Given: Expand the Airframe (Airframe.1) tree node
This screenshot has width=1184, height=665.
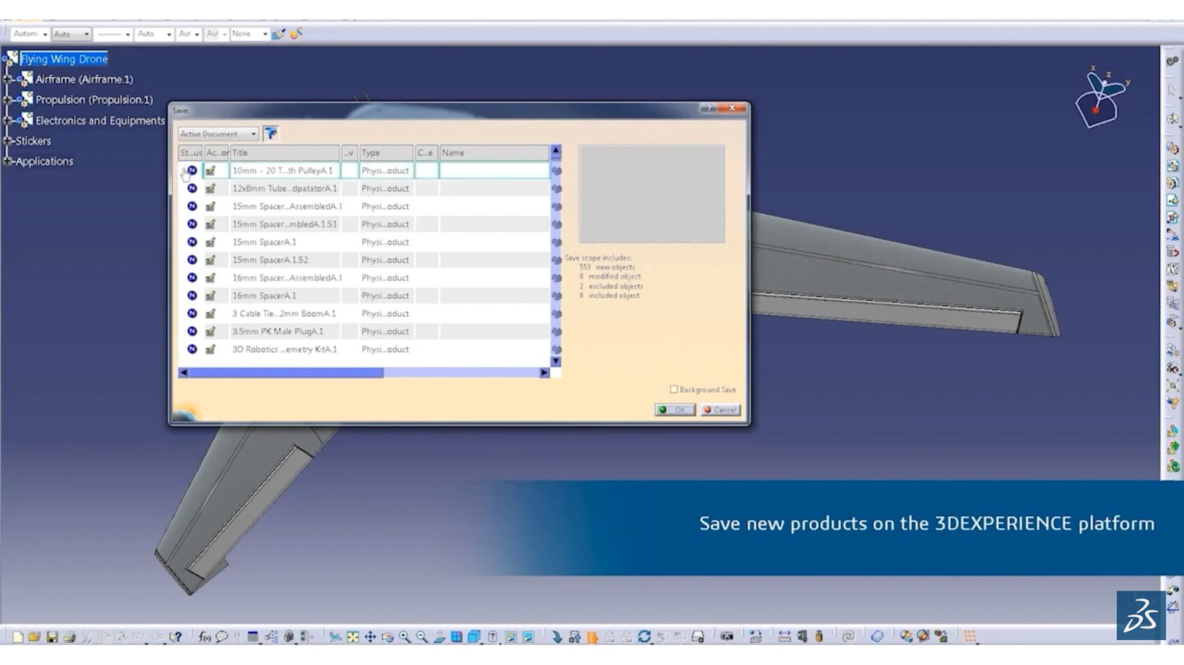Looking at the screenshot, I should pos(8,79).
